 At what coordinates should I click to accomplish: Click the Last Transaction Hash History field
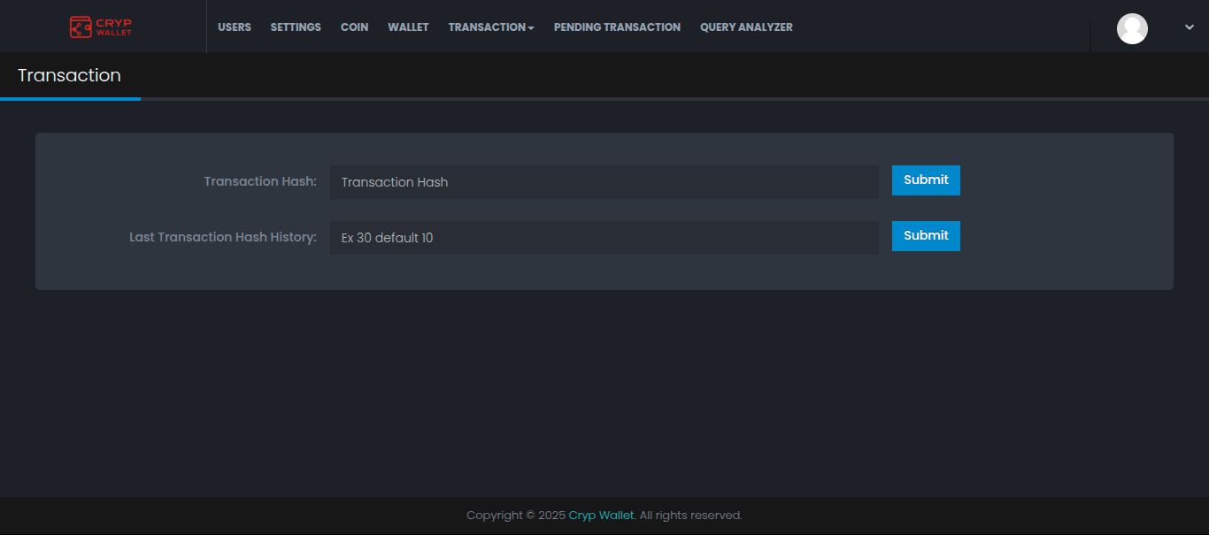pos(604,238)
